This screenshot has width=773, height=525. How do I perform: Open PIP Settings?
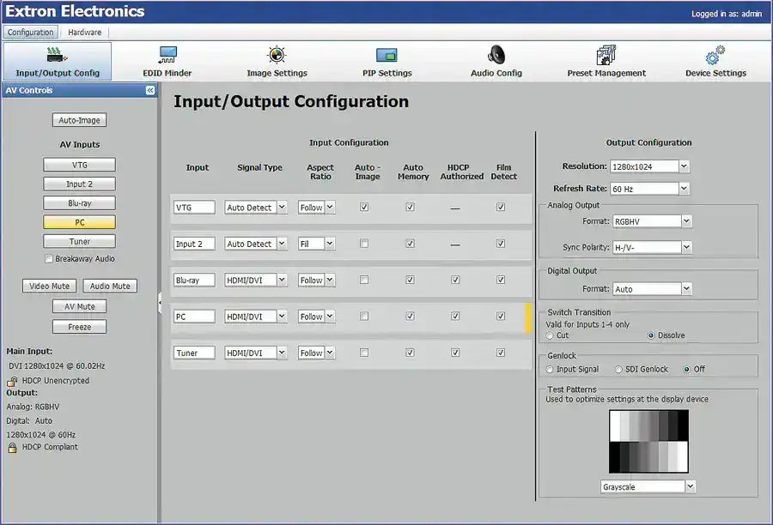(x=386, y=62)
